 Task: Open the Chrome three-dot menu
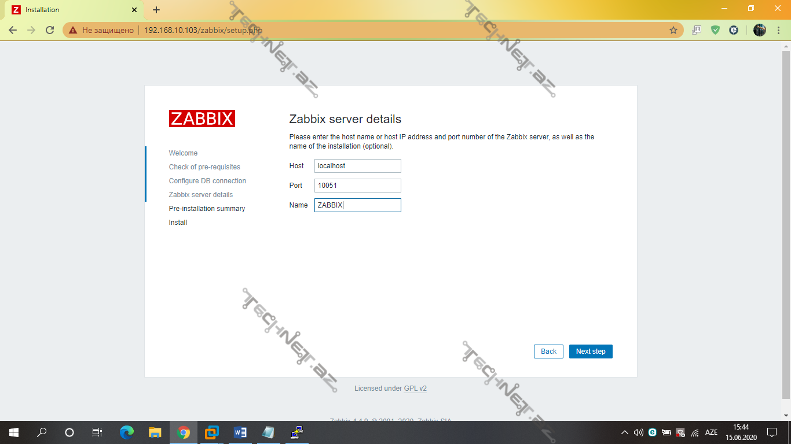coord(778,30)
